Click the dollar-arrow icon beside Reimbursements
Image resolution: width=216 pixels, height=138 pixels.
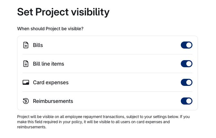point(26,101)
